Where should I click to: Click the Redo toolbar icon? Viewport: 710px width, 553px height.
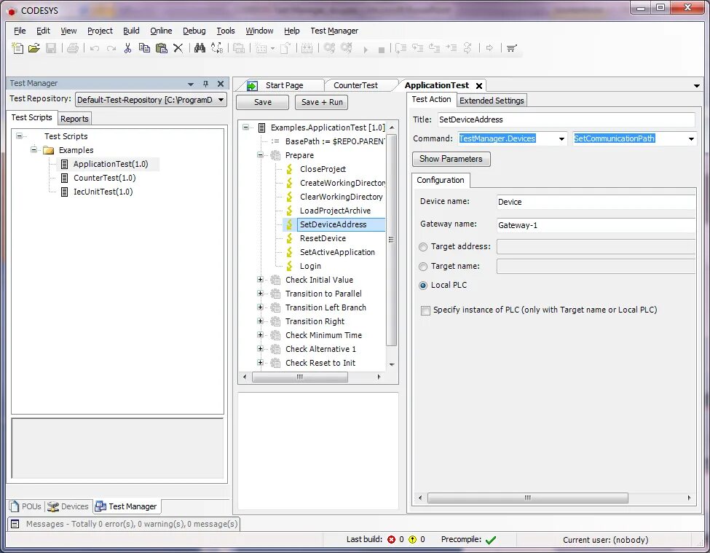[x=111, y=49]
